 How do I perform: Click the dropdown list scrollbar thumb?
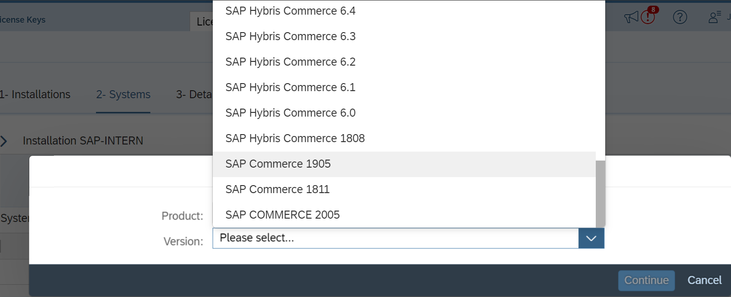point(600,194)
